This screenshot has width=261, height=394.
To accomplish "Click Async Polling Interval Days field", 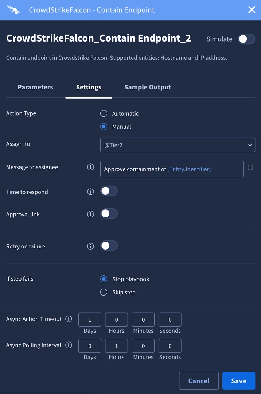I will (90, 346).
